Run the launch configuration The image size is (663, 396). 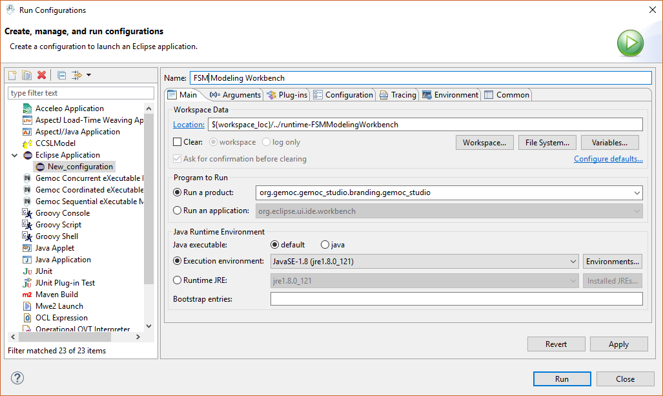coord(562,379)
